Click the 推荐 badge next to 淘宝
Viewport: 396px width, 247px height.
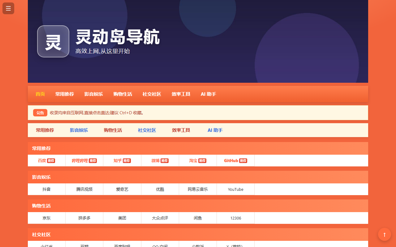click(202, 161)
